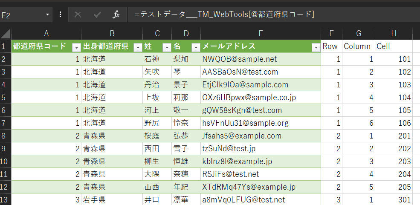420x205 pixels.
Task: Click the Select All corner triangle
Action: tap(6, 34)
